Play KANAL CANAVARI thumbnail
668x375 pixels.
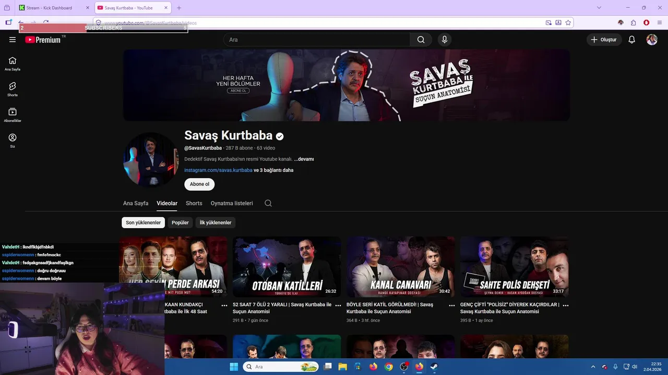(400, 267)
